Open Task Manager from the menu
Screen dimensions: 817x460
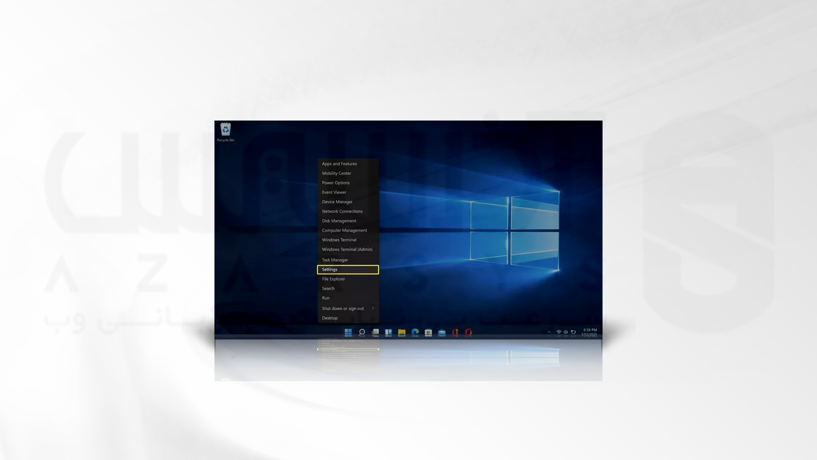348,260
